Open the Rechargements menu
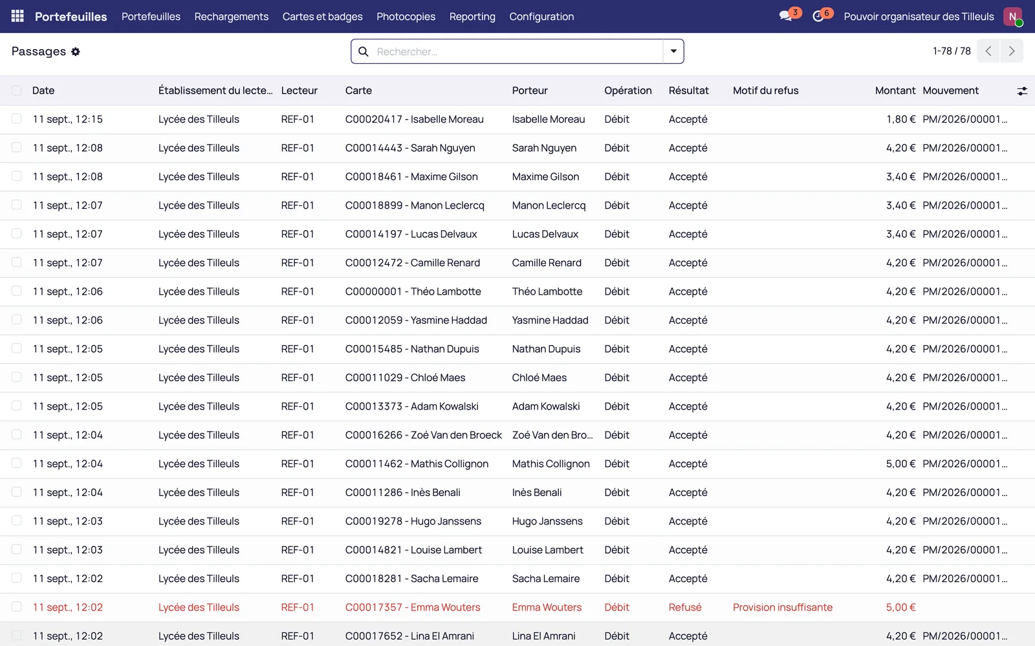This screenshot has width=1035, height=646. click(x=232, y=17)
